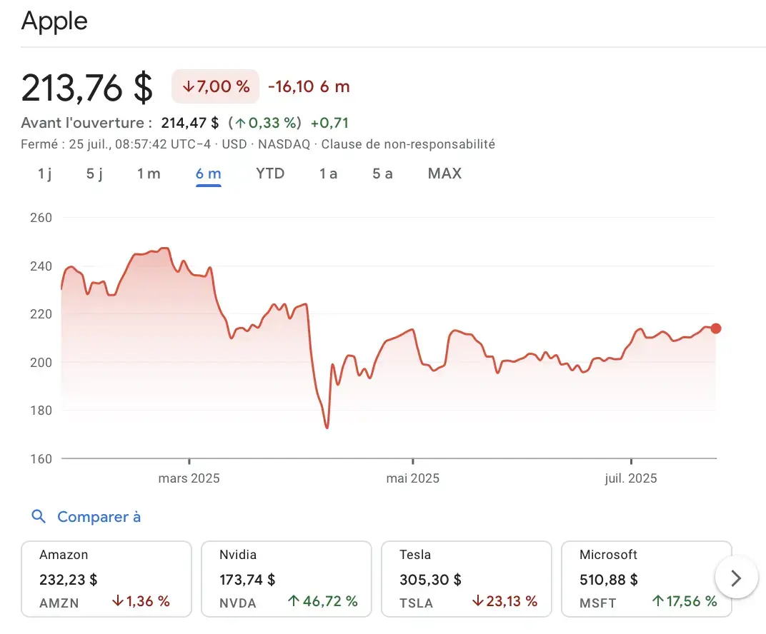Switch to the YTD view
The height and width of the screenshot is (634, 766).
tap(270, 173)
